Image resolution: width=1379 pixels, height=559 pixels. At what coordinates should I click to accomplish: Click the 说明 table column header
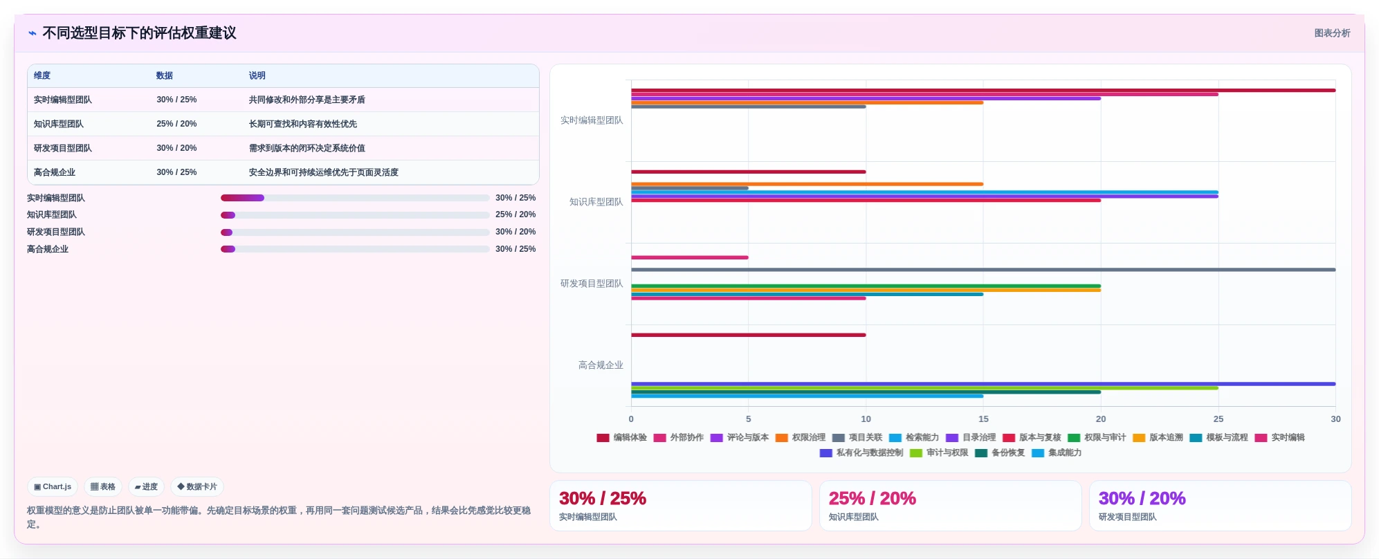(257, 76)
